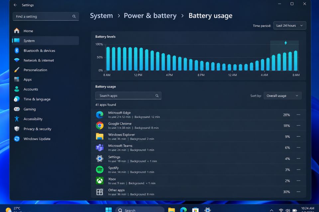Open more options for Other apps
The height and width of the screenshot is (212, 319).
(x=298, y=192)
